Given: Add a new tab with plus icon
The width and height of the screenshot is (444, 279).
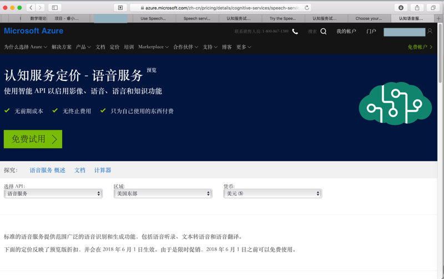Looking at the screenshot, I should [x=438, y=18].
